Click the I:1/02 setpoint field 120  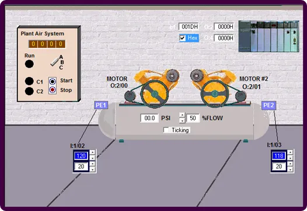[x=81, y=156]
